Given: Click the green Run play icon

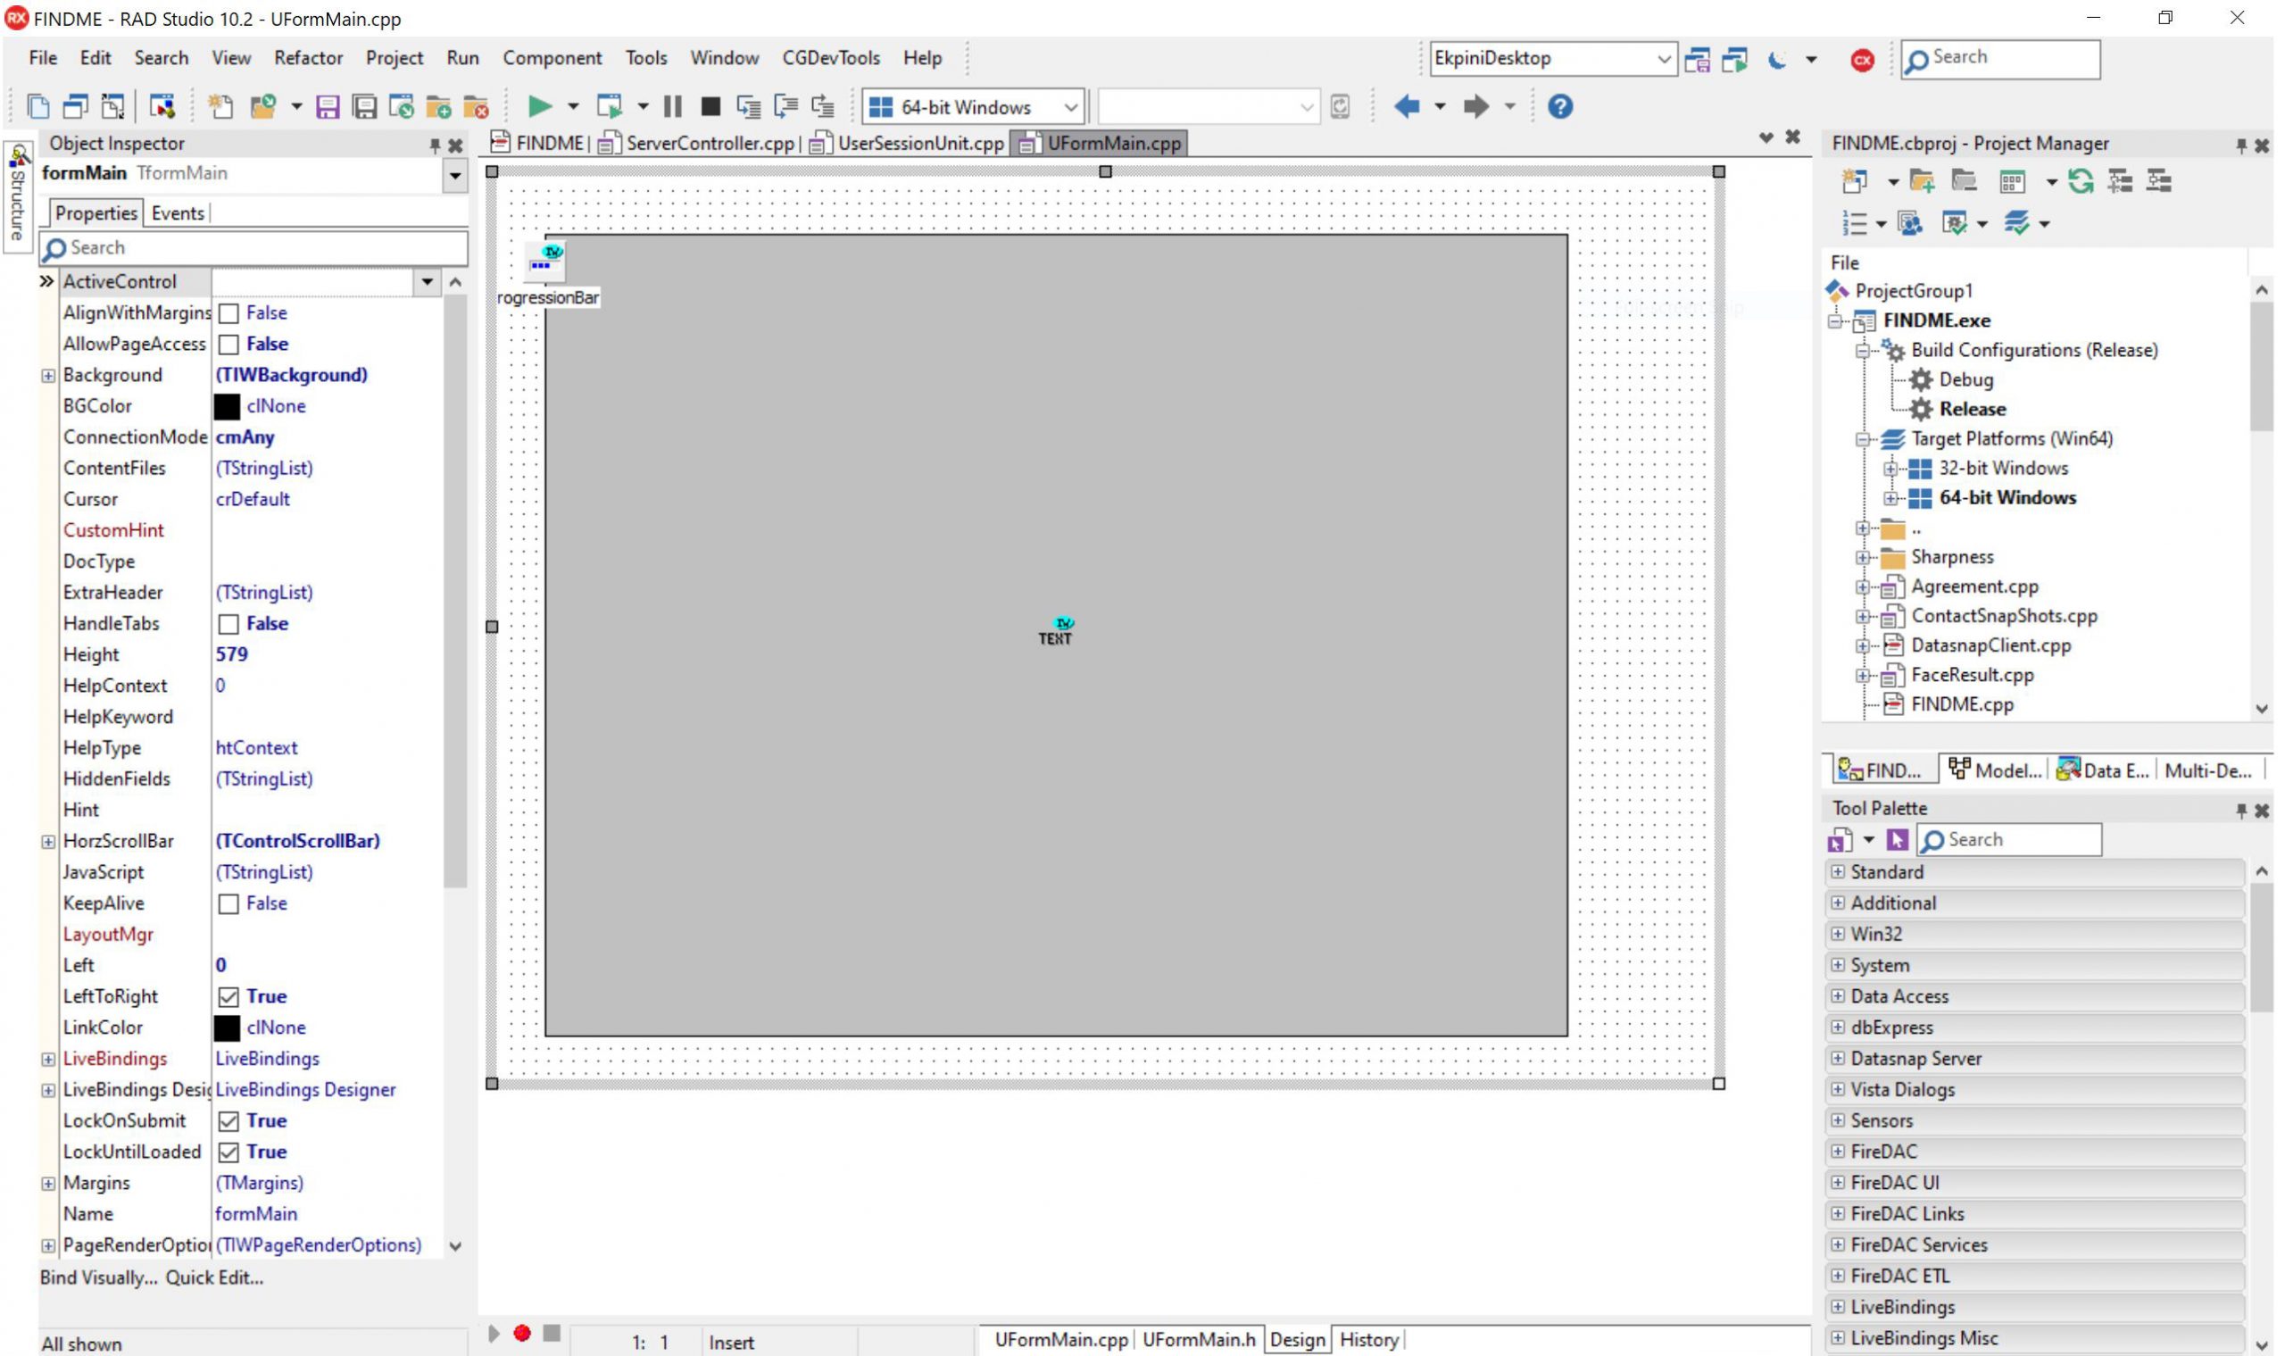Looking at the screenshot, I should [x=539, y=107].
